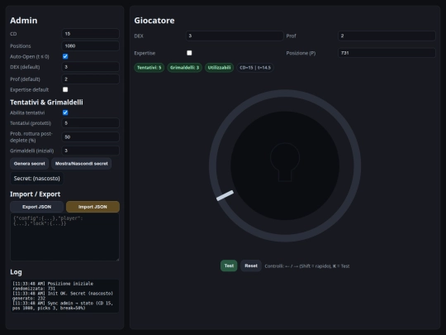Click the Giocatore panel heading

pos(154,21)
